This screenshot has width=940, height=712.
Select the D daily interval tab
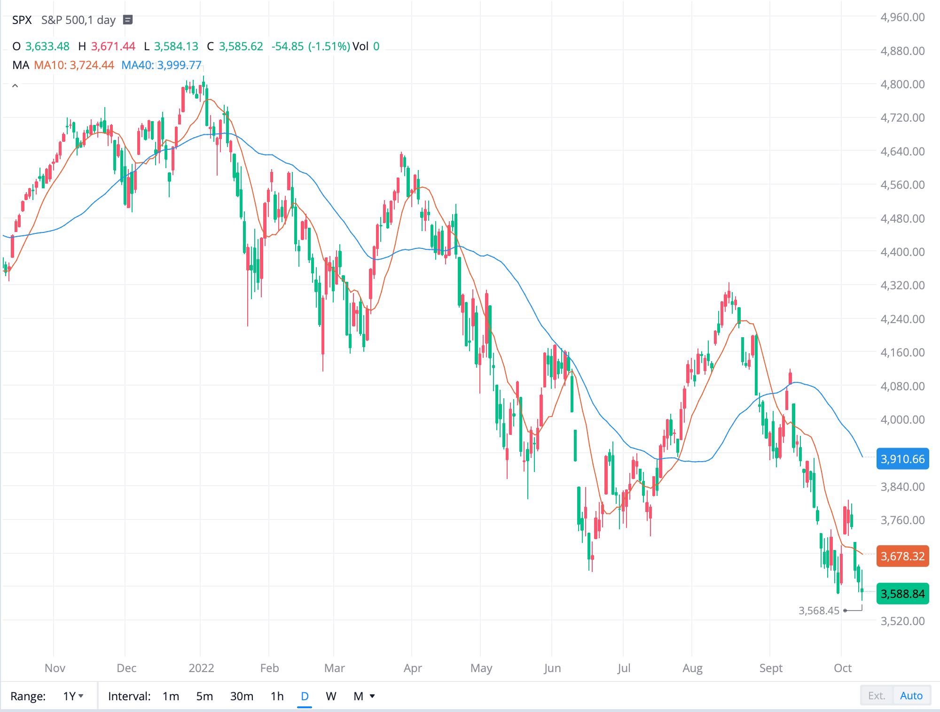[305, 696]
